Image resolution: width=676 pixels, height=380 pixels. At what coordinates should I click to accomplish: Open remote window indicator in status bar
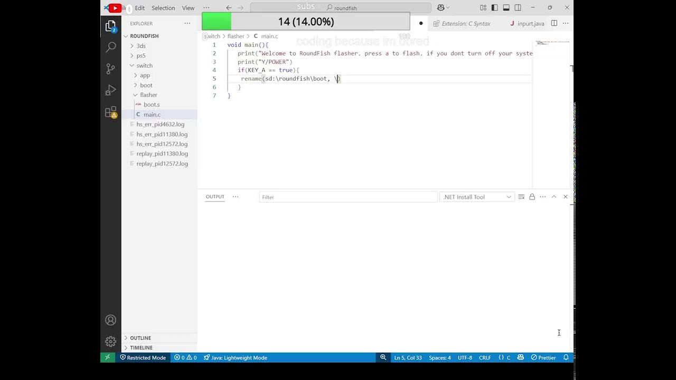pos(107,357)
